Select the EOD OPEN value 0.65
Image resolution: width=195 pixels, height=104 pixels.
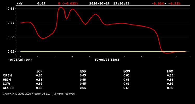point(83,75)
